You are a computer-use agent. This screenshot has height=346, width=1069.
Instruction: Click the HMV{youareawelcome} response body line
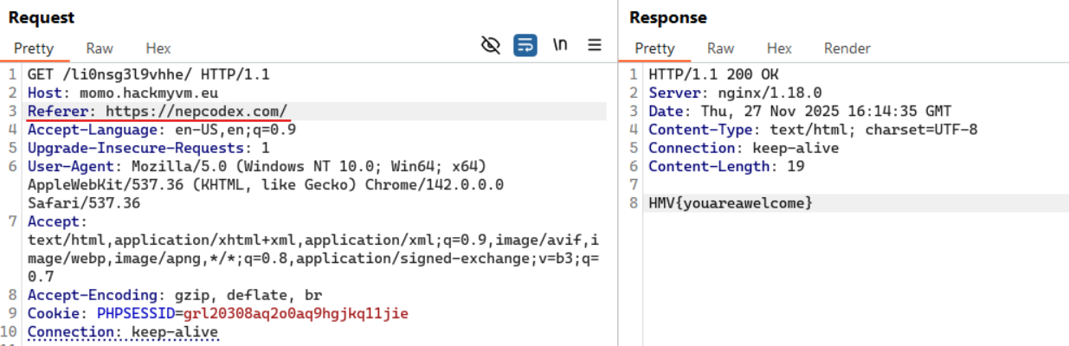731,203
